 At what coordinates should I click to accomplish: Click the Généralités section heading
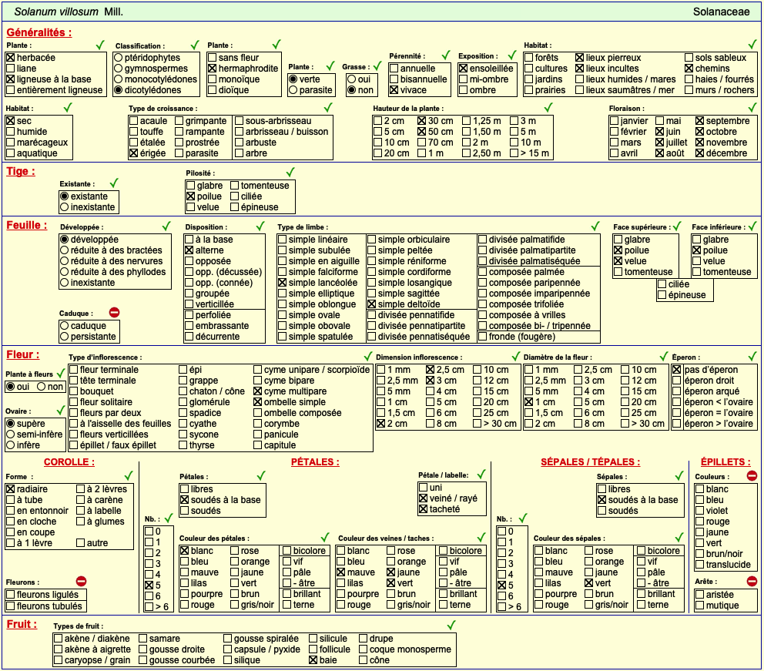(39, 32)
